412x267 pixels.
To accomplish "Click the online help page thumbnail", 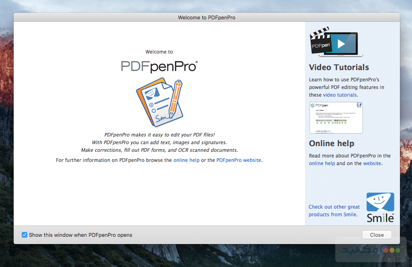I will pyautogui.click(x=336, y=118).
